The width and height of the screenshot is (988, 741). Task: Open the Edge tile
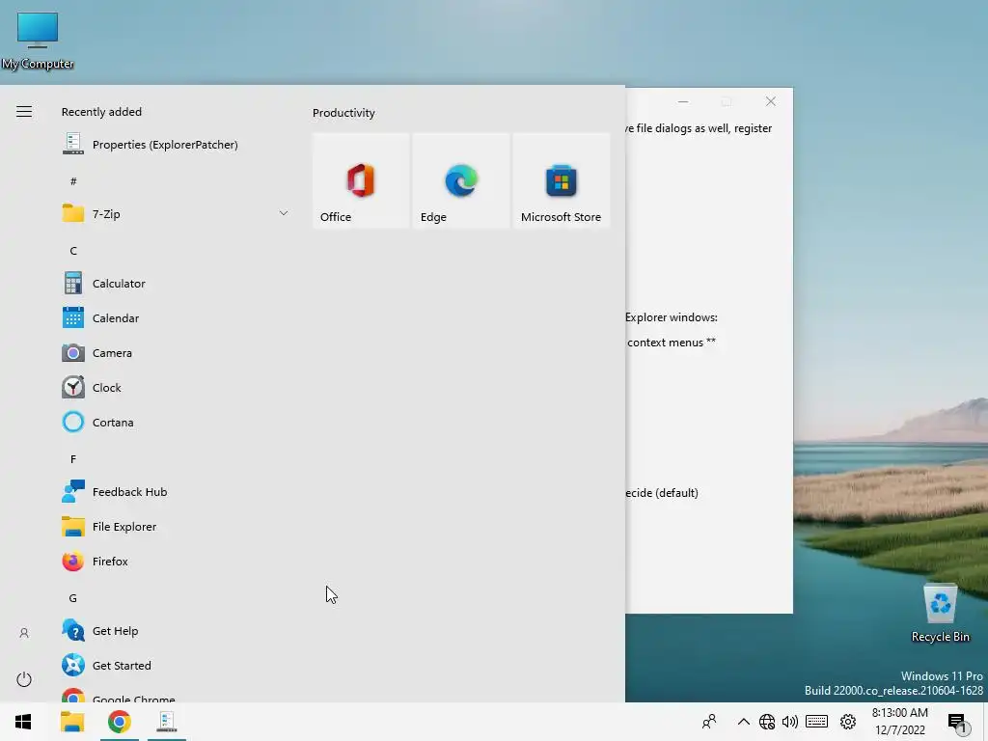pos(461,180)
